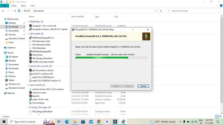Screen dimensions: 223x125
Task: Open Pictures under Quick access
Action: [x=12, y=35]
